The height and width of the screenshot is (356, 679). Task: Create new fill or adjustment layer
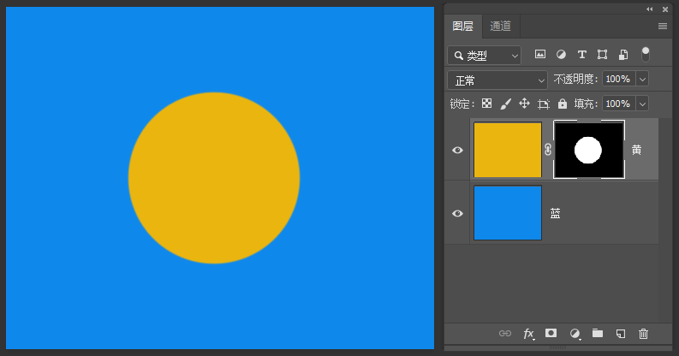pos(575,333)
